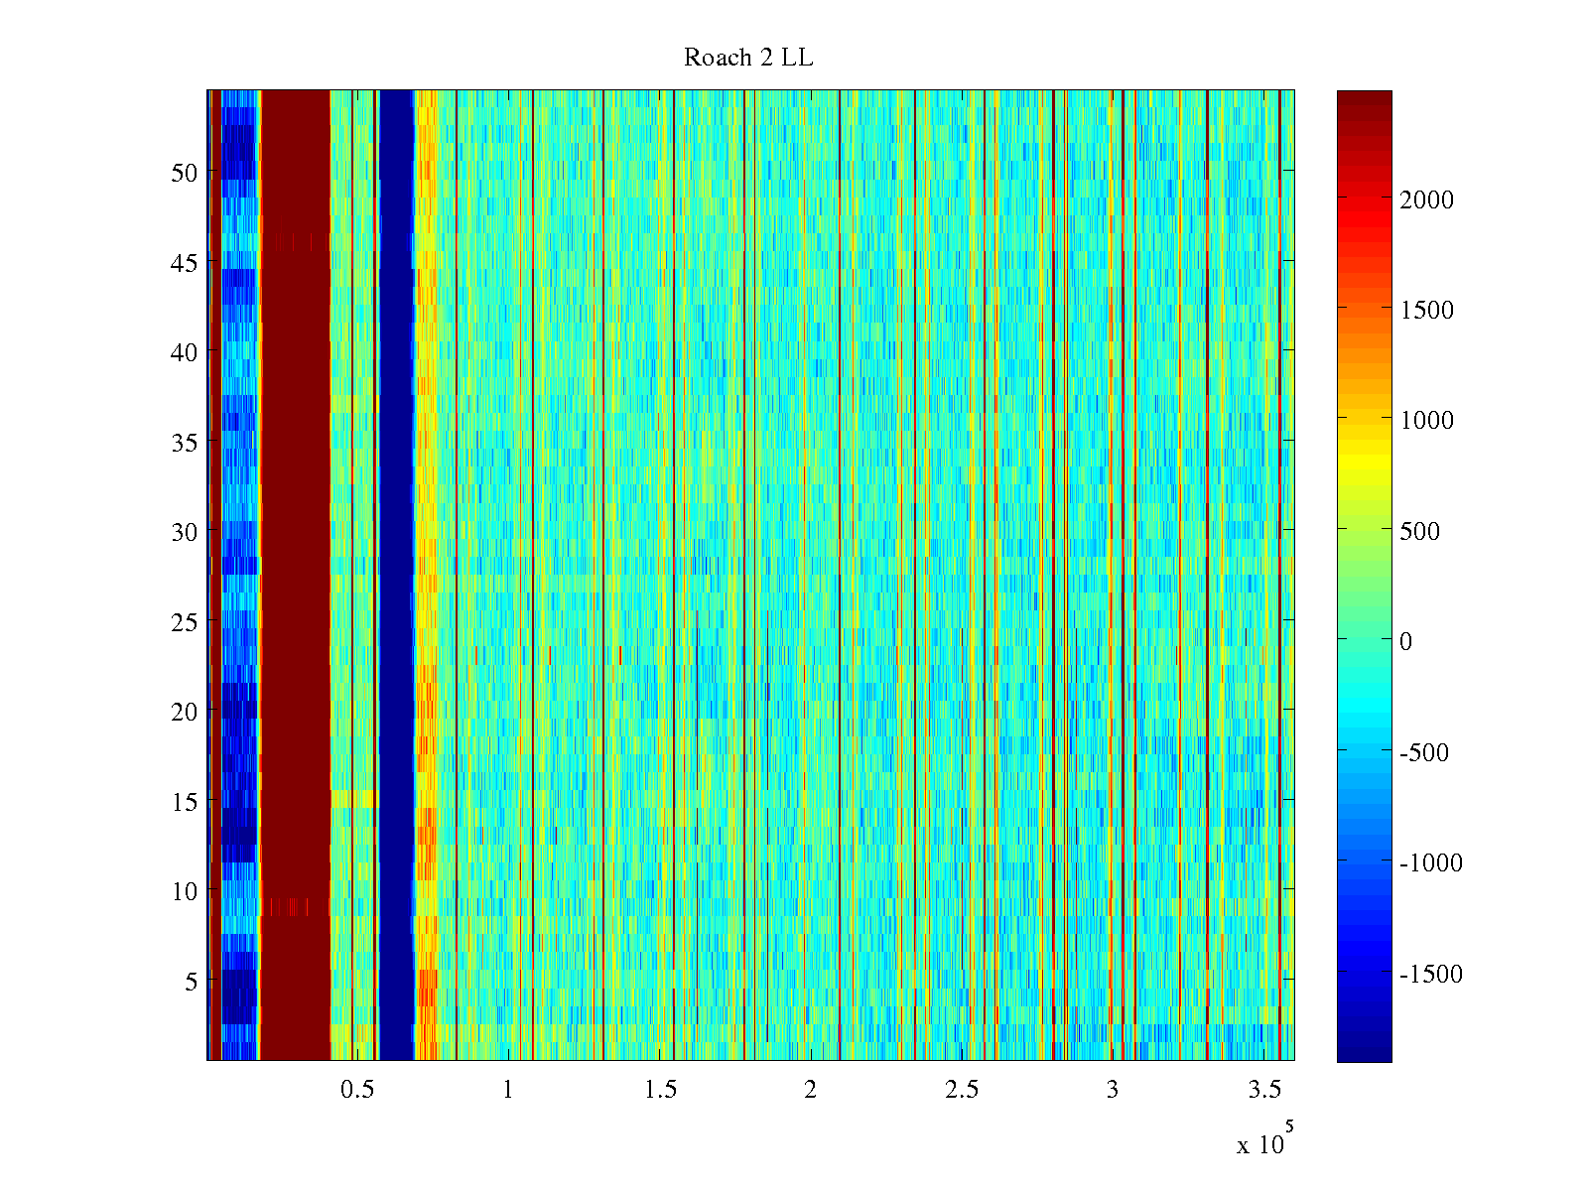Viewport: 1588px width, 1191px height.
Task: Click x-axis tick label 0.5
Action: tap(357, 1090)
